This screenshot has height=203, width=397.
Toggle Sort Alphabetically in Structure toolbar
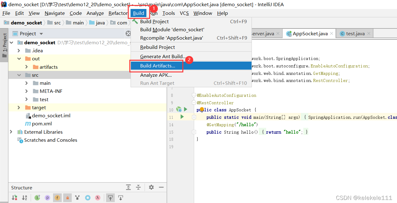coord(25,197)
